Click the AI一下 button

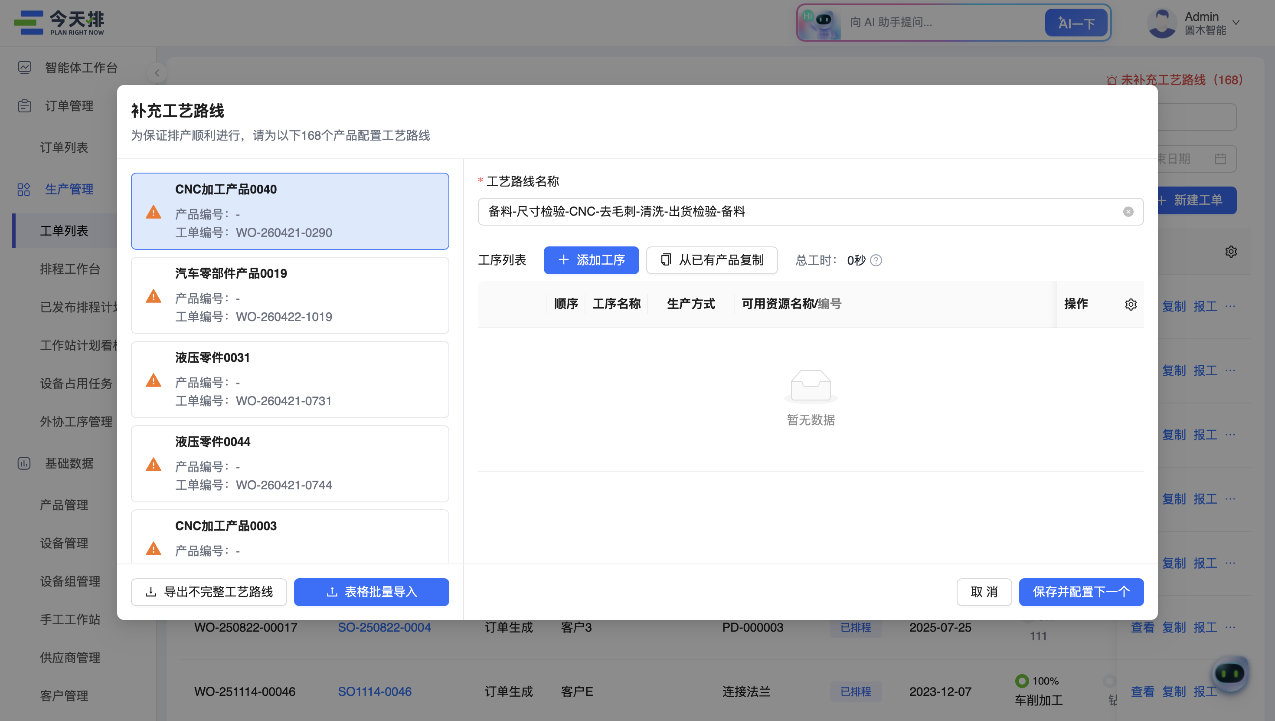pyautogui.click(x=1076, y=23)
